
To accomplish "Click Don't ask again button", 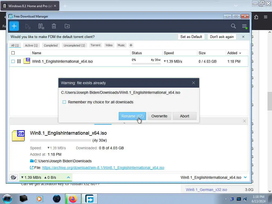I will 222,37.
